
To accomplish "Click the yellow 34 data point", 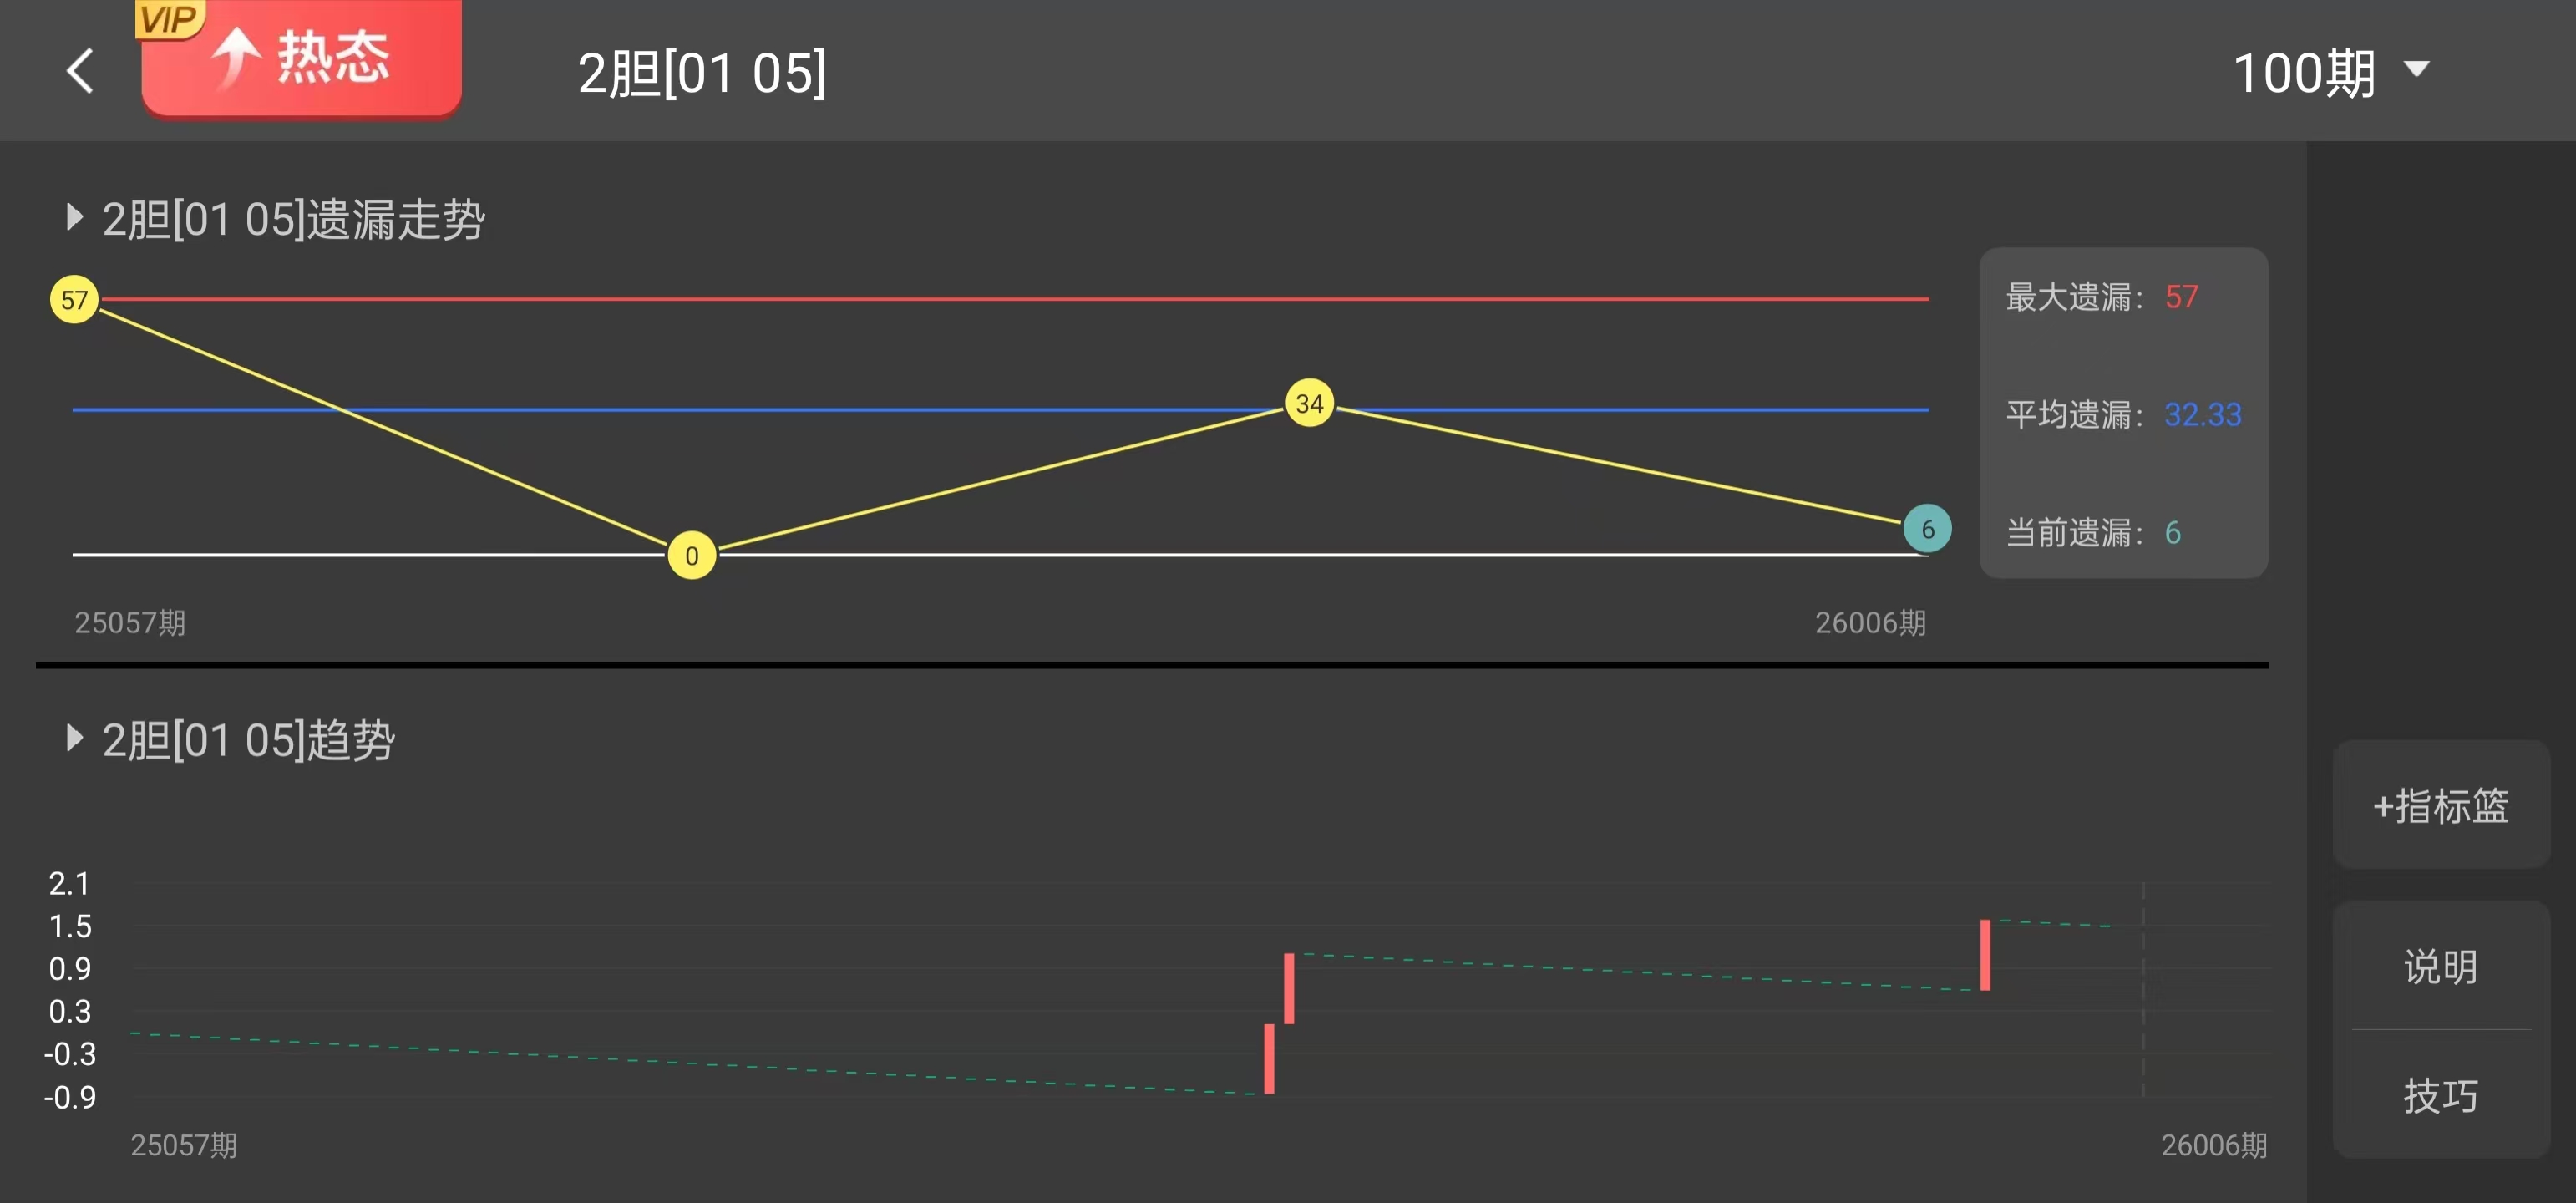I will click(1309, 403).
